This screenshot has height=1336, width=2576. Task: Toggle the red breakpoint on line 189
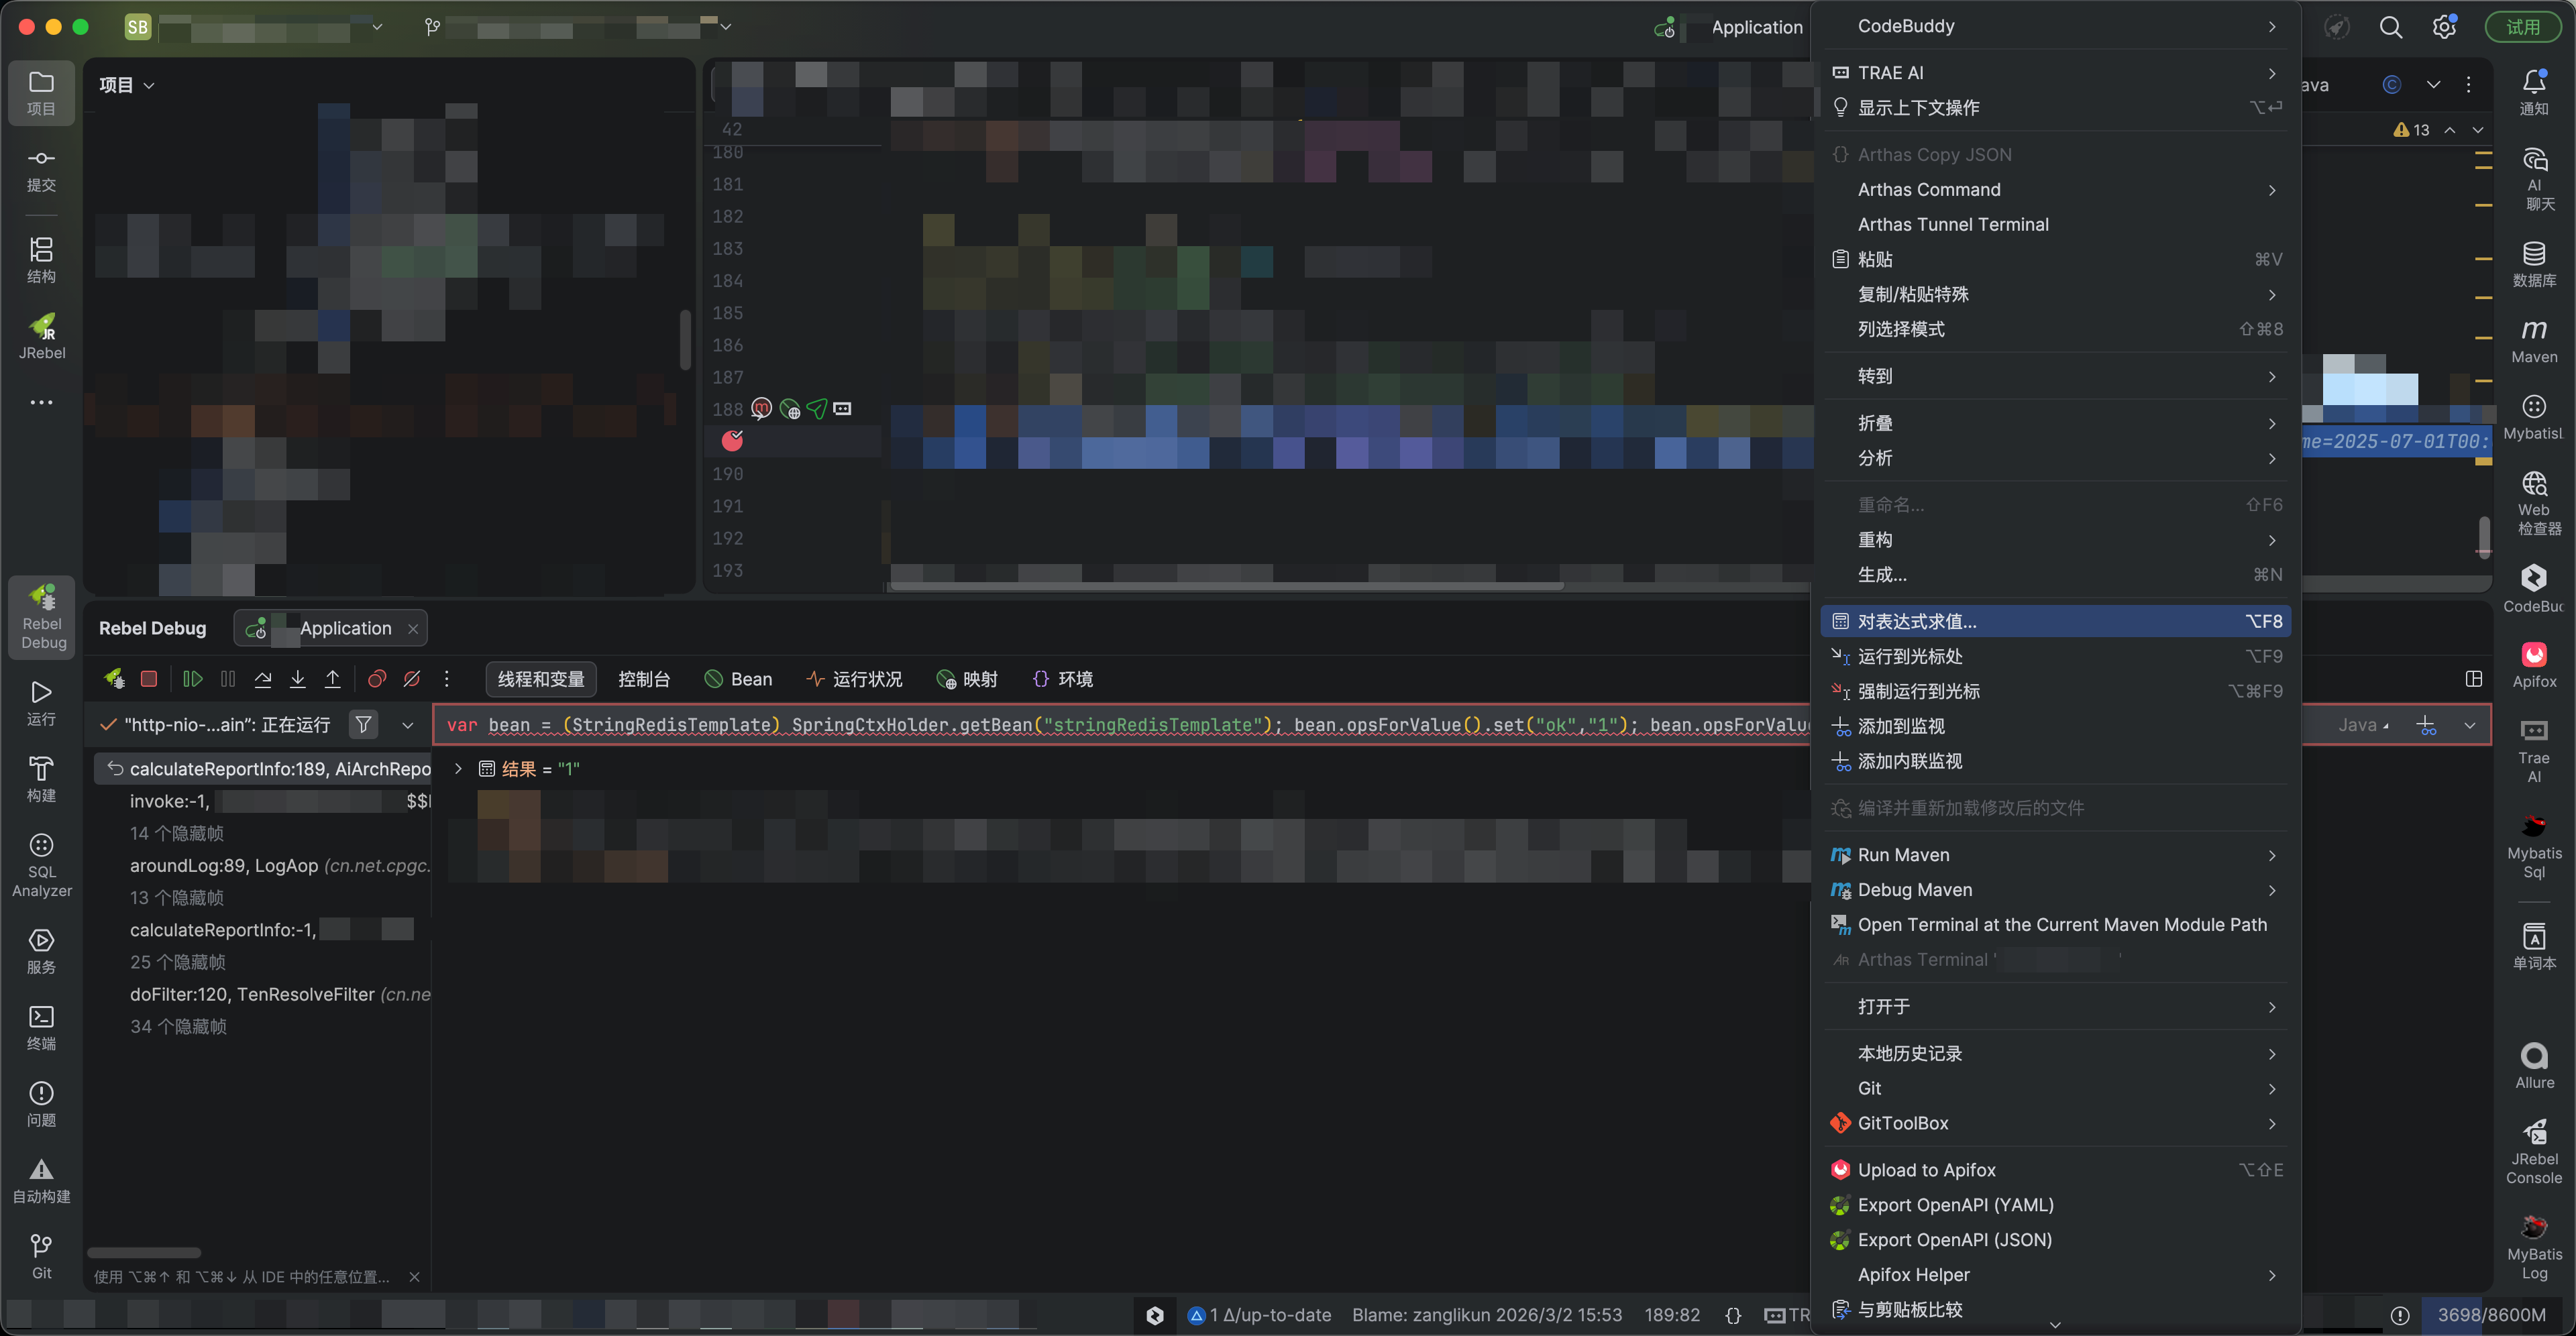point(732,440)
